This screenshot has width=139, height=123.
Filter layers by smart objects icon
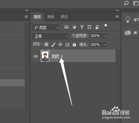tap(97, 27)
